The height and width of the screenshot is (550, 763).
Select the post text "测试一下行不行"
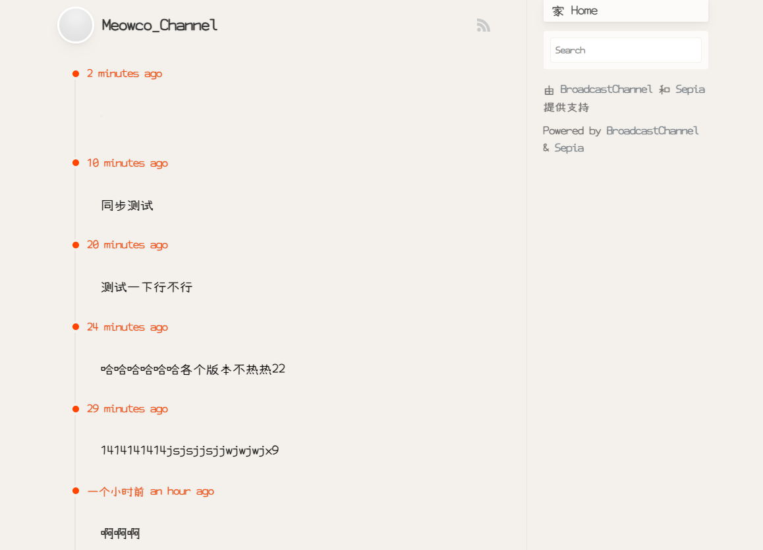click(x=146, y=287)
